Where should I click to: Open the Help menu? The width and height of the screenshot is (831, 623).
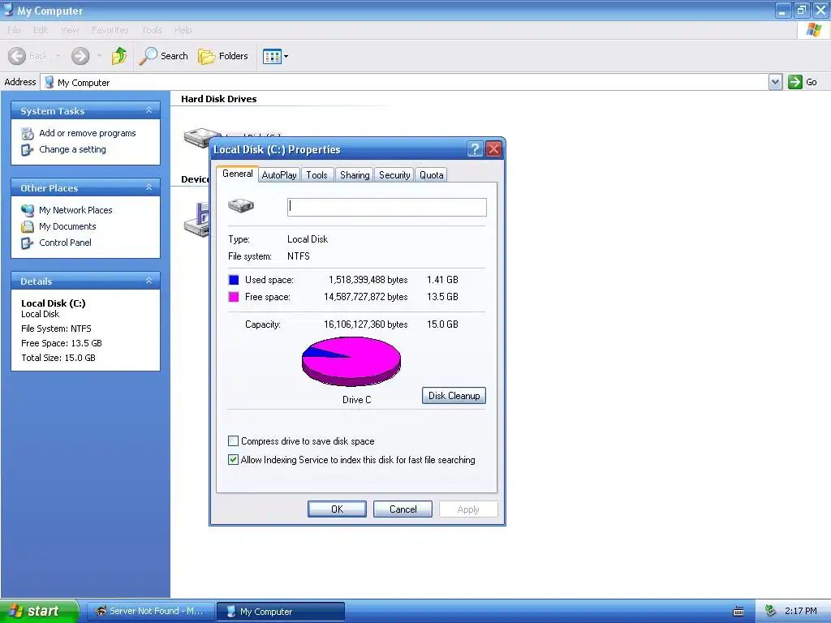click(x=183, y=30)
